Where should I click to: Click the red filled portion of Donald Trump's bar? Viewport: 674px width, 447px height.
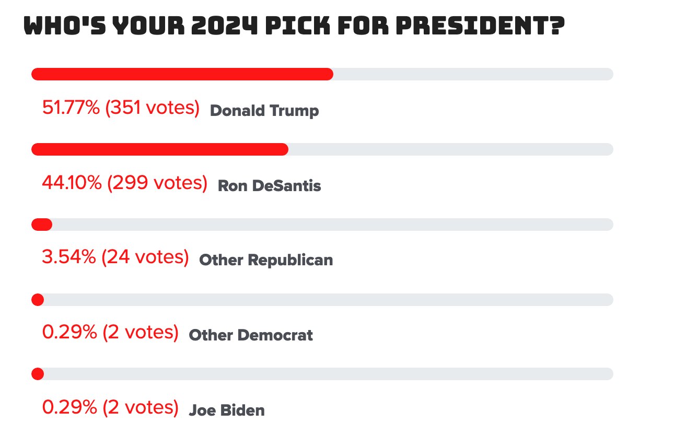coord(182,74)
